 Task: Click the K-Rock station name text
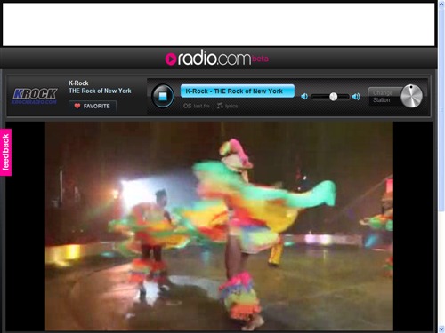pos(78,83)
